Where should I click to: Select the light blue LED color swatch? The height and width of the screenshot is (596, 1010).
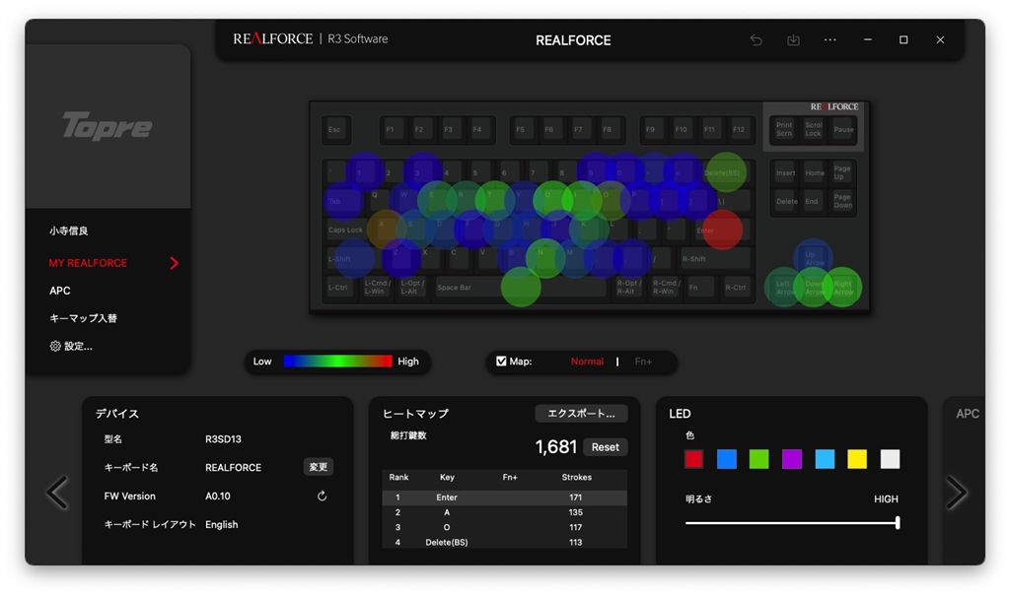(825, 459)
